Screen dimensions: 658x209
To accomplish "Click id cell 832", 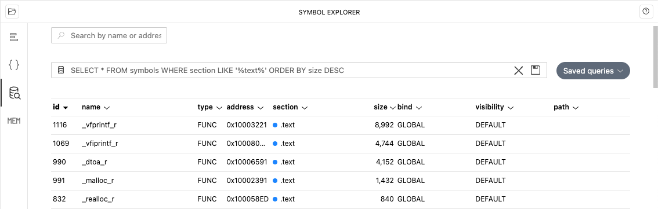I will (x=59, y=199).
